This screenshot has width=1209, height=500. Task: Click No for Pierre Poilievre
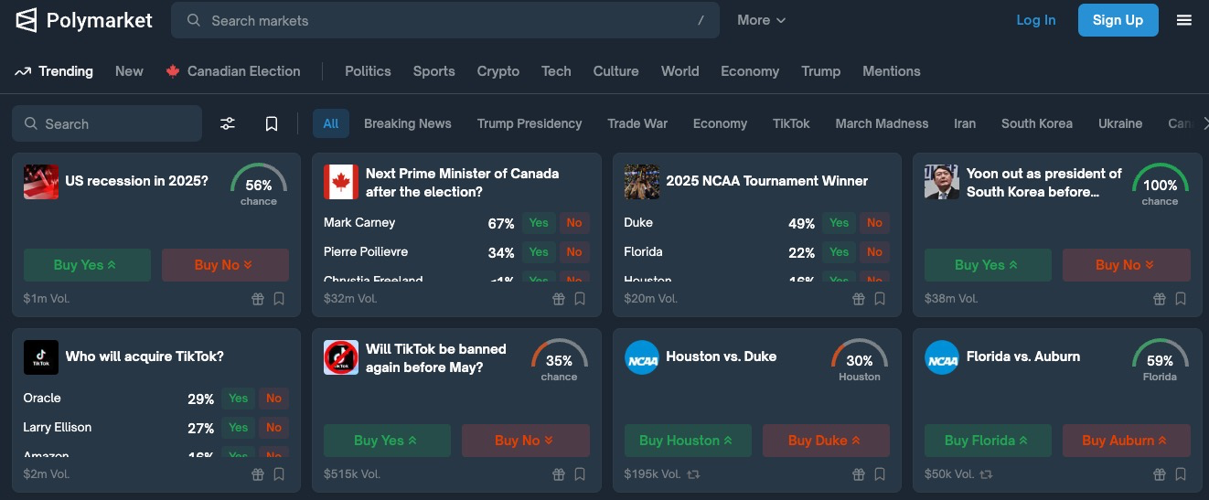pyautogui.click(x=574, y=252)
